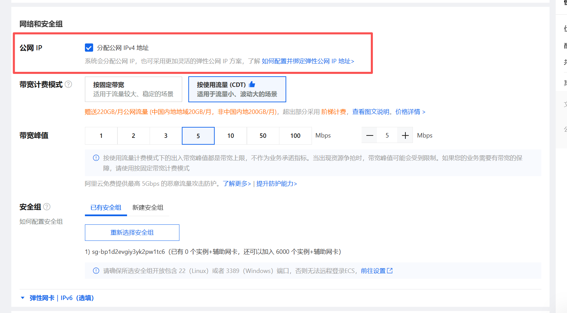Increase bandwidth with the plus button
This screenshot has height=313, width=567.
405,135
